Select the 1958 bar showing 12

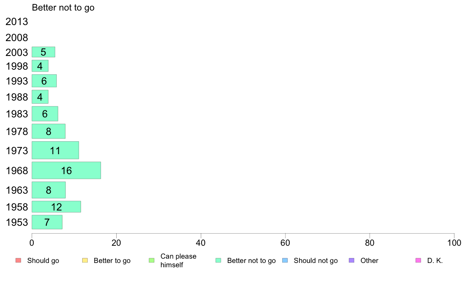56,207
